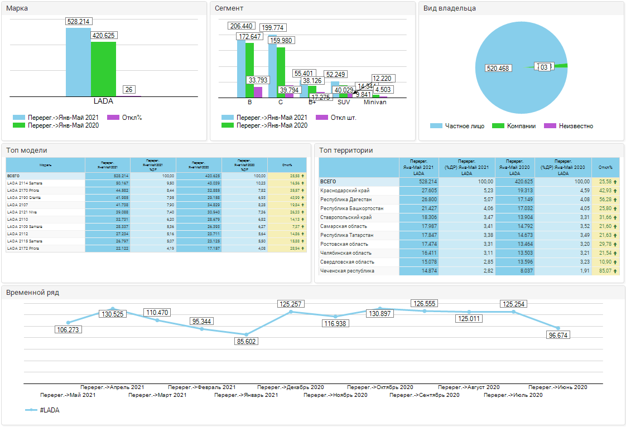Select the Топ территории panel title
Screen dimensions: 626x442
(346, 150)
